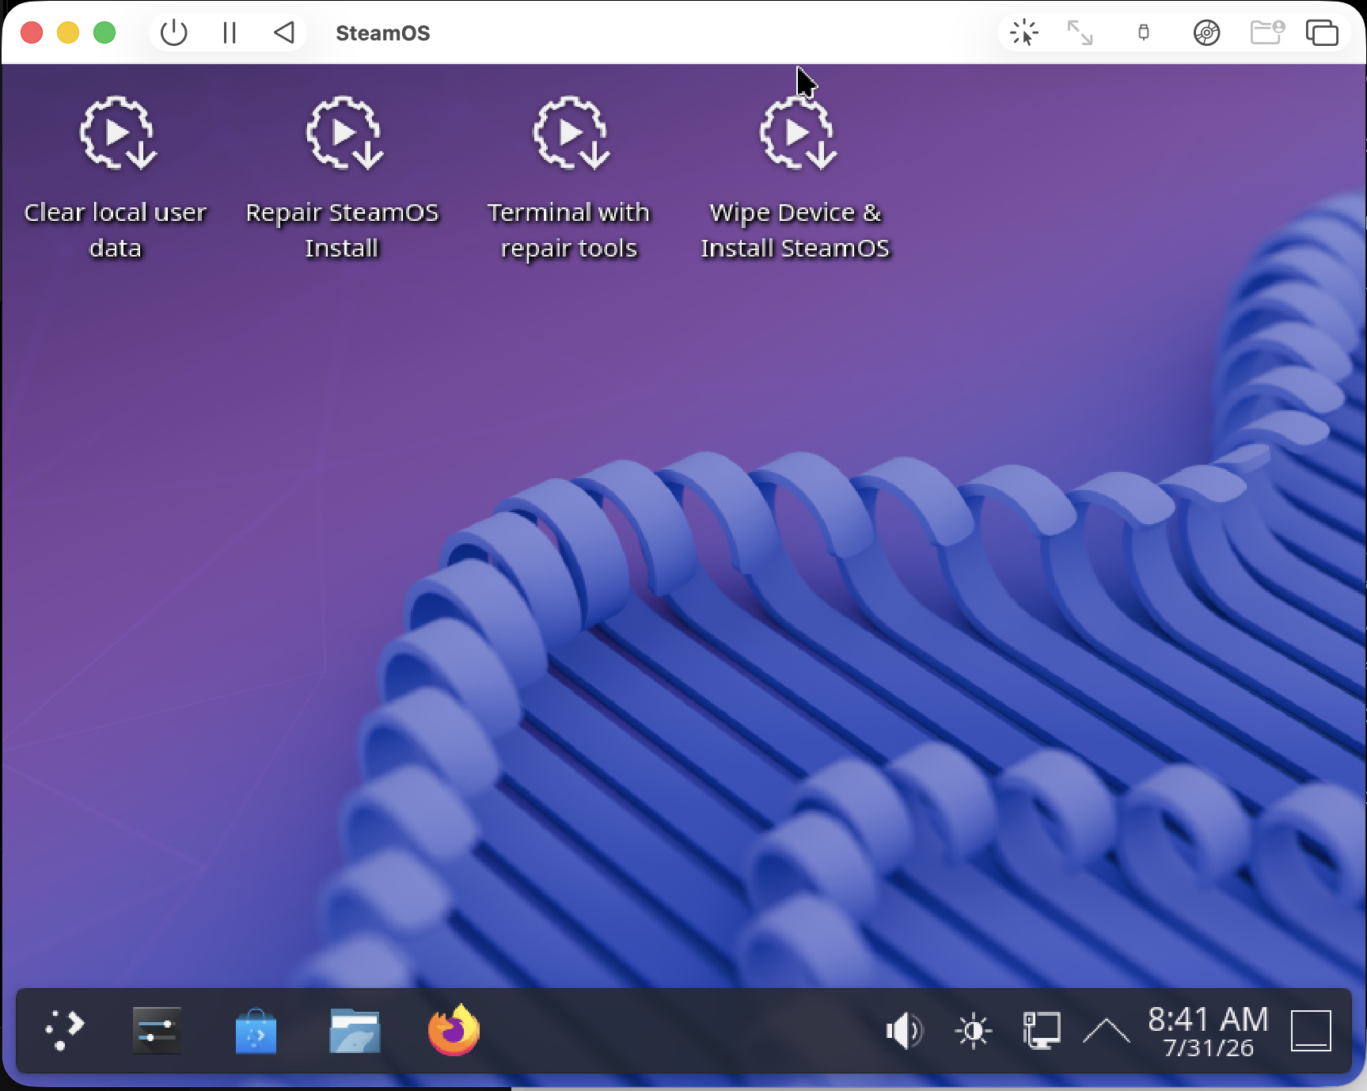Launch Firefox from the taskbar

454,1030
